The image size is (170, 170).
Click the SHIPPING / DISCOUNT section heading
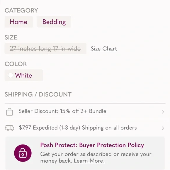click(x=38, y=94)
